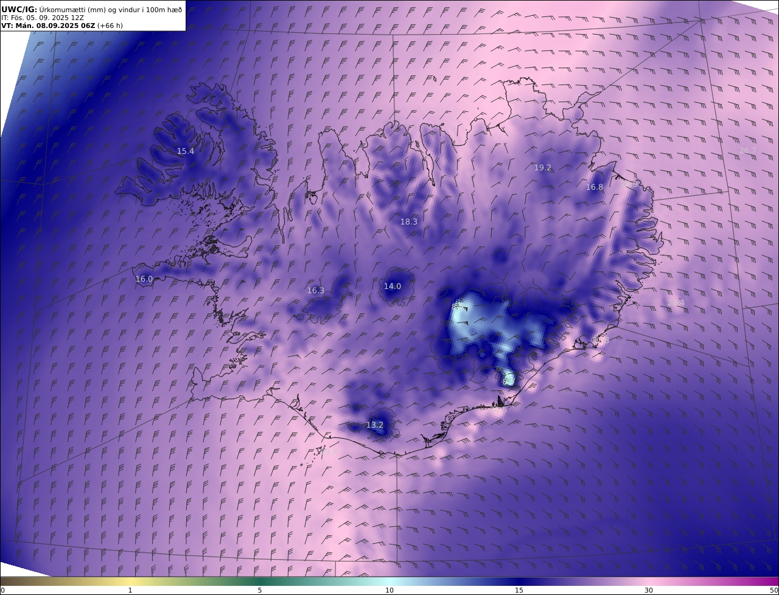This screenshot has width=779, height=595.
Task: Click the 26.7 value label offshore
Action: pyautogui.click(x=748, y=151)
